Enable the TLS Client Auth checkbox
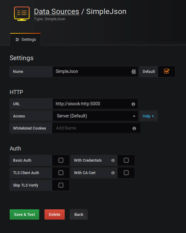This screenshot has height=233, width=186. pos(61,173)
